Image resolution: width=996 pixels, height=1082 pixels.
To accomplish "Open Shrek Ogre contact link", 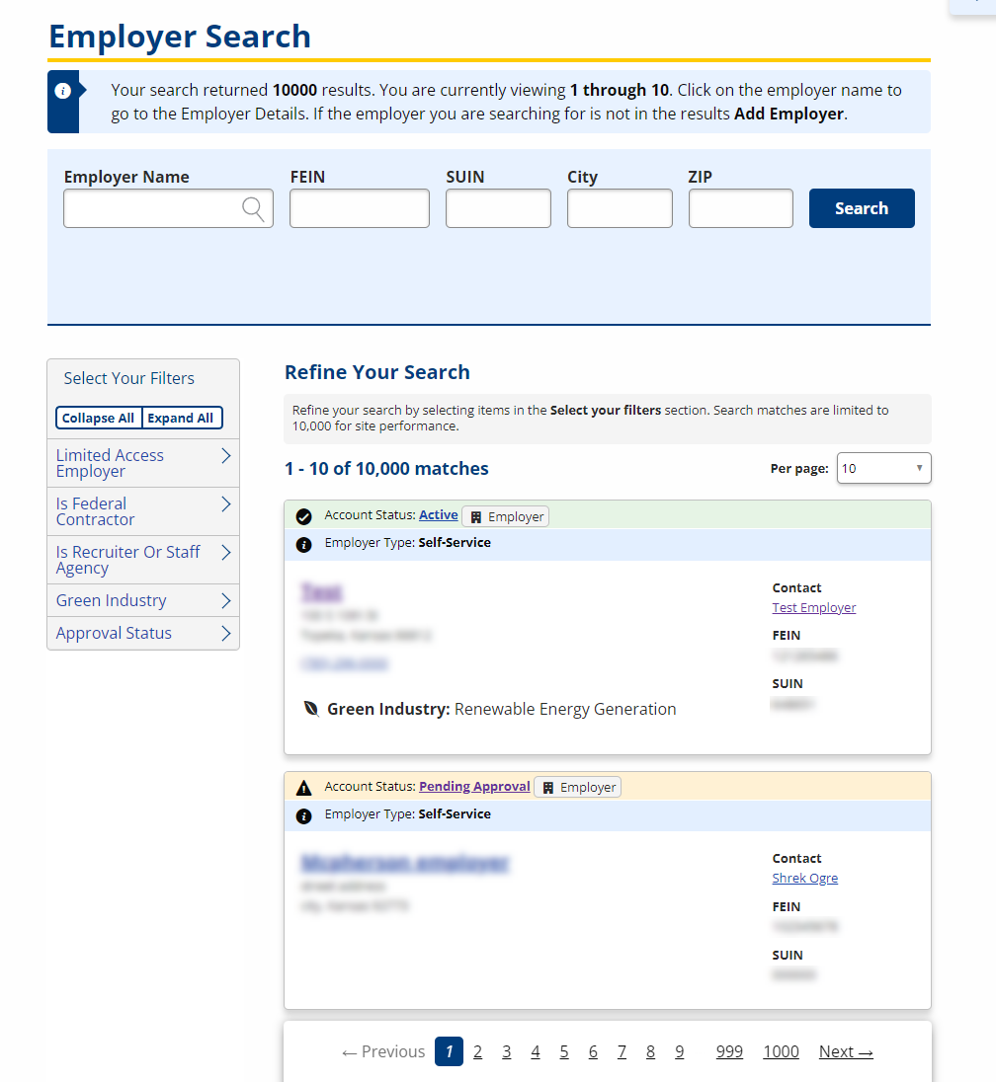I will point(804,878).
